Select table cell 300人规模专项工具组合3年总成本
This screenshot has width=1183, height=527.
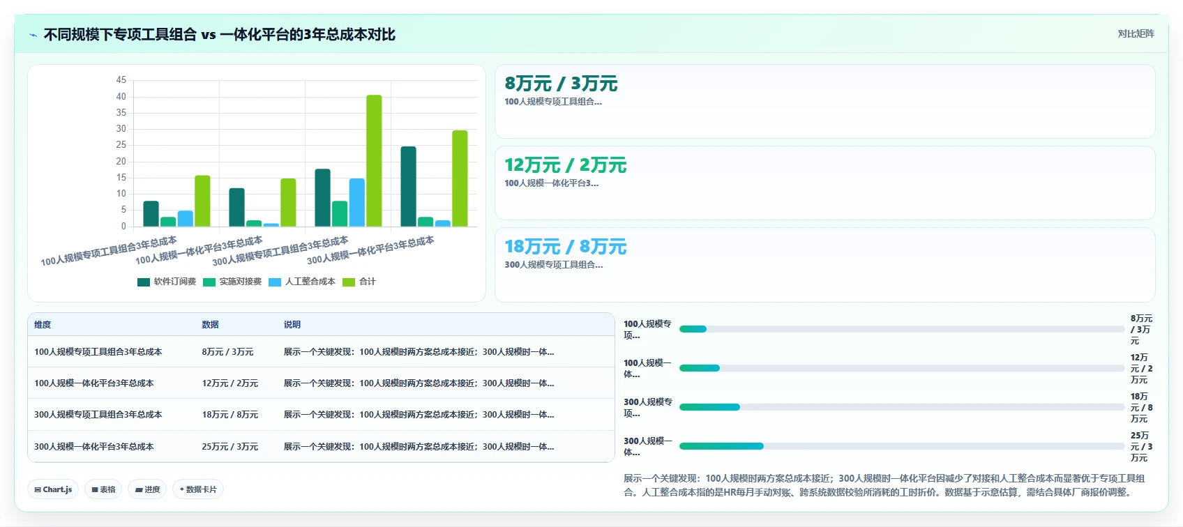coord(98,415)
